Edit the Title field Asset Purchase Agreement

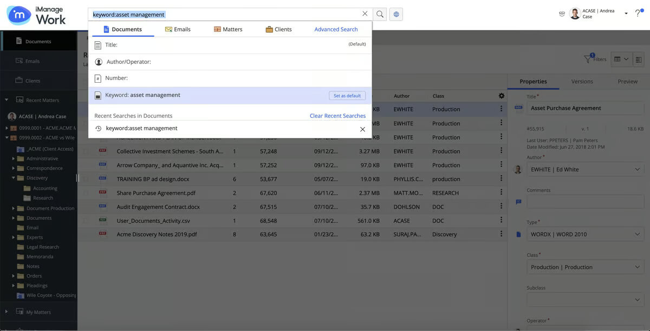pyautogui.click(x=585, y=108)
